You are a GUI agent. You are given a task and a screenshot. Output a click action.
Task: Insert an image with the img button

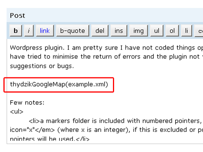139,30
